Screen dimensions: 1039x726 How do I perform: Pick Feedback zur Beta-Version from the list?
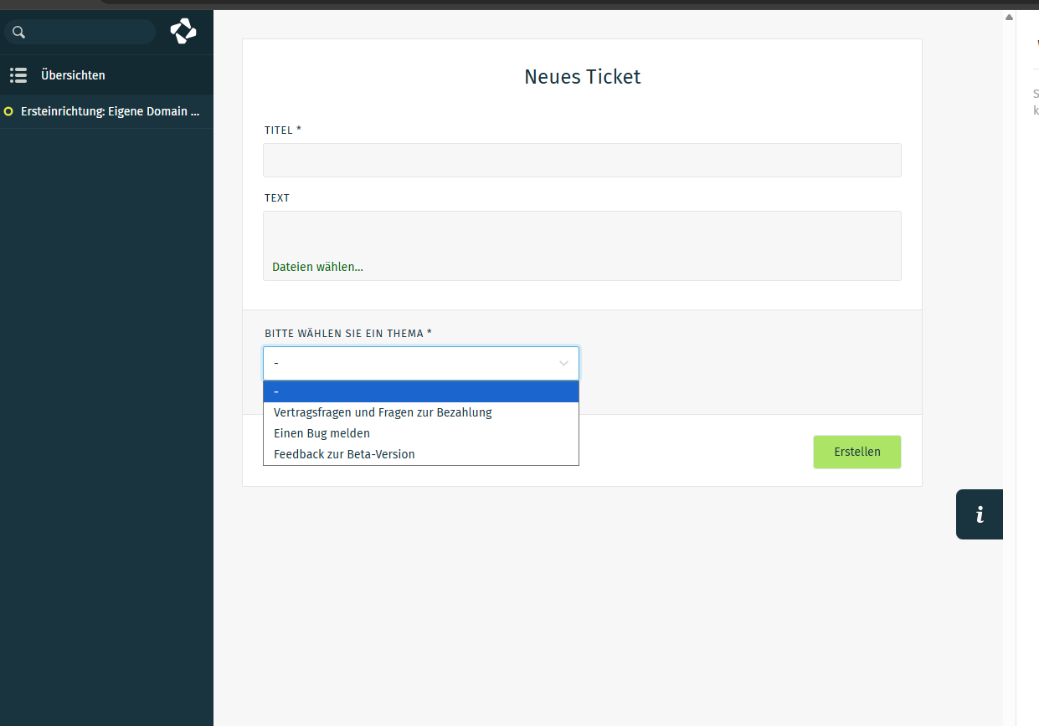pyautogui.click(x=344, y=454)
